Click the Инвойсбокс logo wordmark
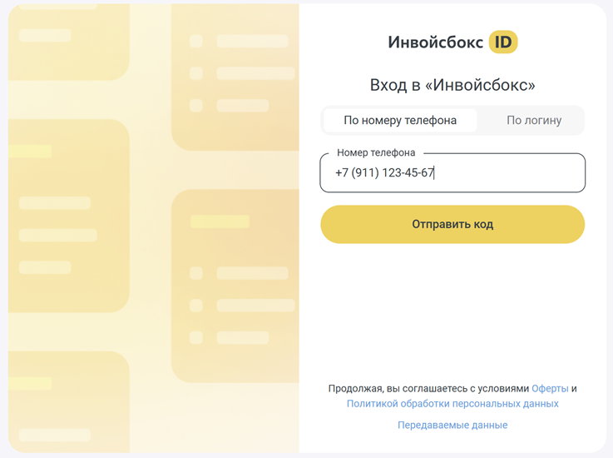613x458 pixels. (x=436, y=42)
